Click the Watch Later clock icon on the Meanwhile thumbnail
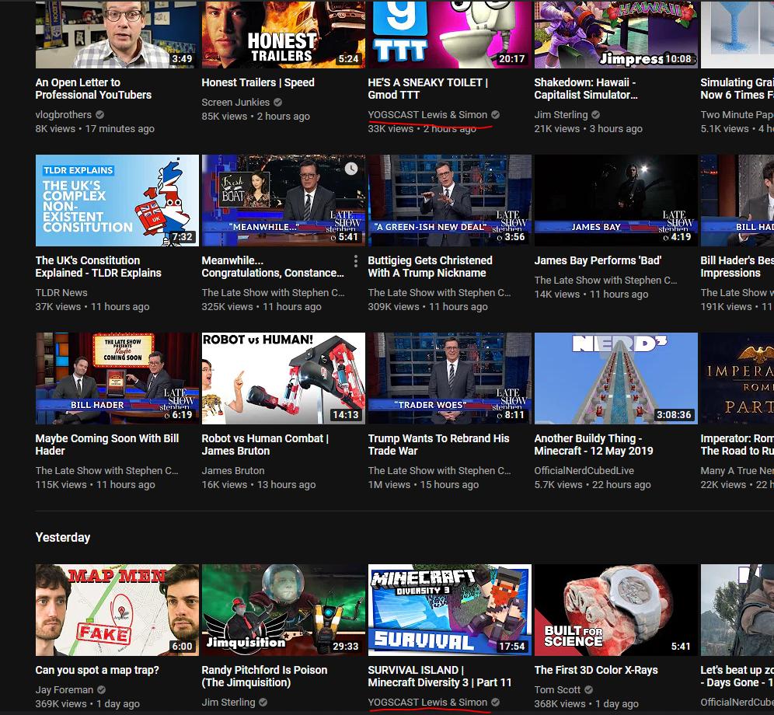774x715 pixels. [351, 169]
